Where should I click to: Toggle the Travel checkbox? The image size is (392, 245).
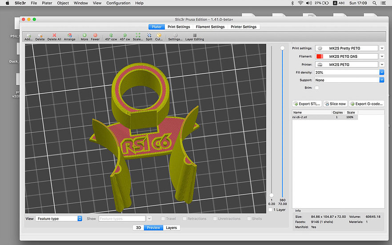pos(163,218)
